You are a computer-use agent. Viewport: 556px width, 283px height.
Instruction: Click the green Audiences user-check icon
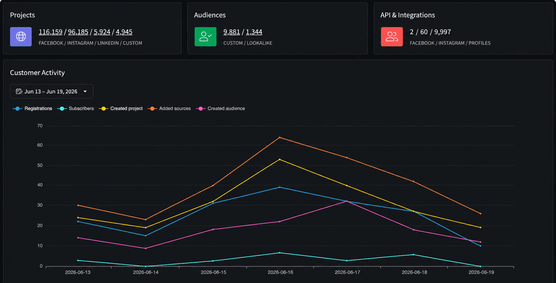[x=205, y=36]
